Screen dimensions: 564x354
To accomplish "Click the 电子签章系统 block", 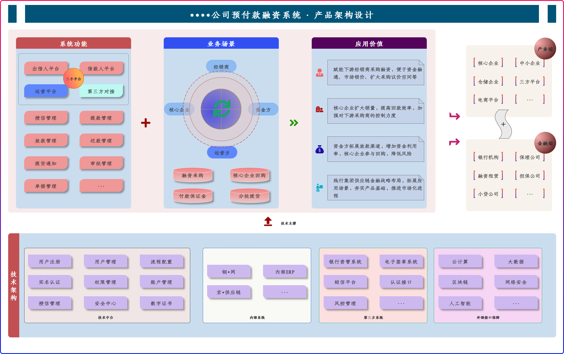I will tap(401, 261).
